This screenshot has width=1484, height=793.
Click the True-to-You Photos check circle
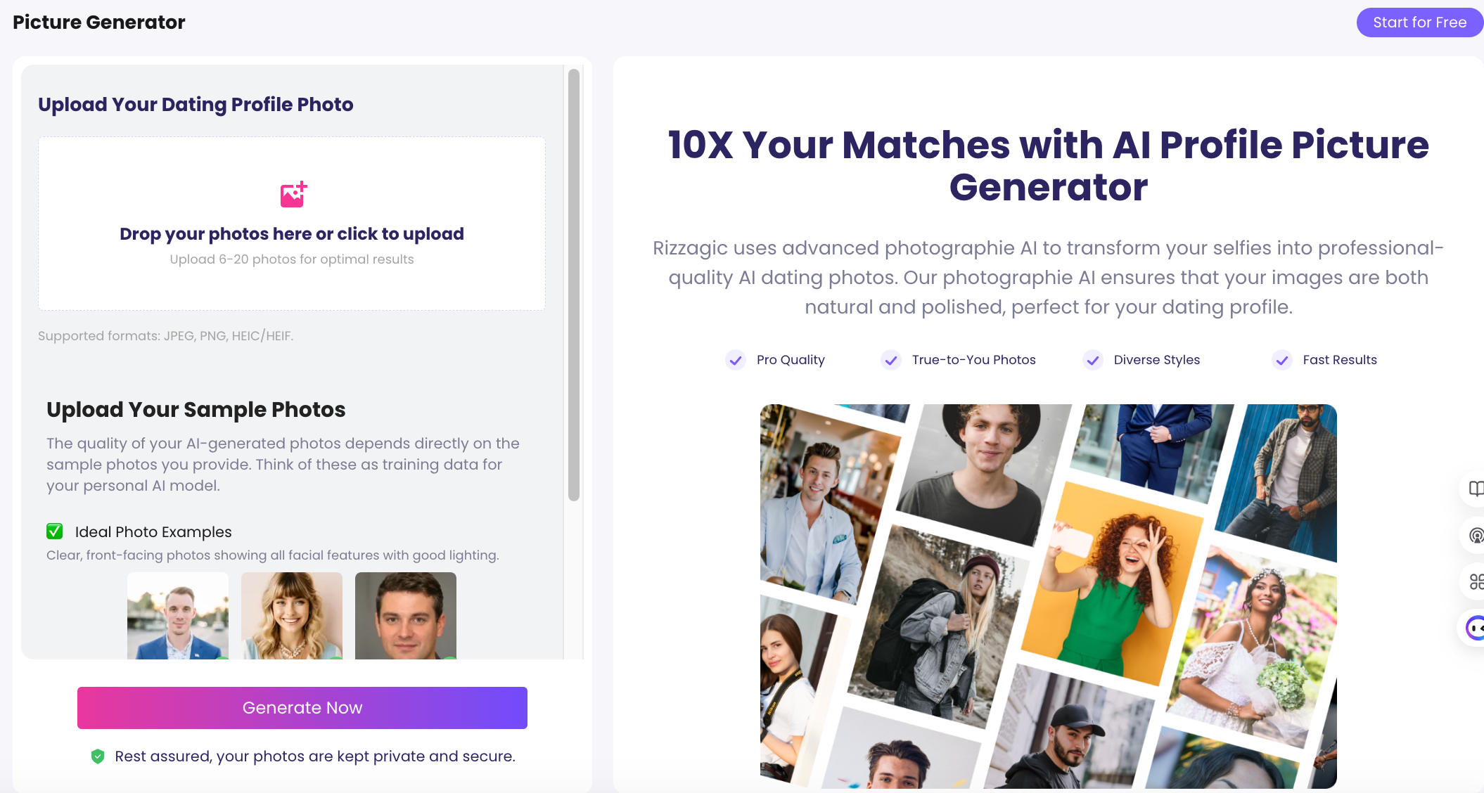click(891, 360)
